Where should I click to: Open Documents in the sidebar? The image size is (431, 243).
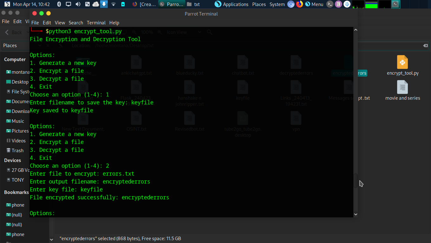[x=18, y=101]
